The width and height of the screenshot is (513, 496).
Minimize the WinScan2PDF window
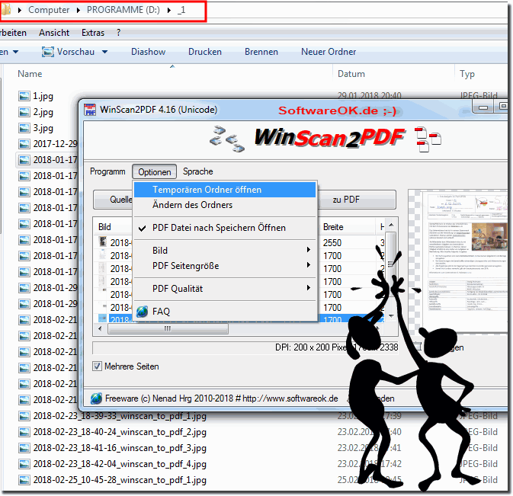pos(483,107)
